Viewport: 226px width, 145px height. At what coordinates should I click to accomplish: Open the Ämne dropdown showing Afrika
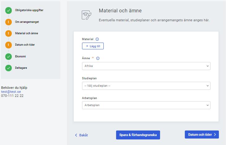pos(146,66)
